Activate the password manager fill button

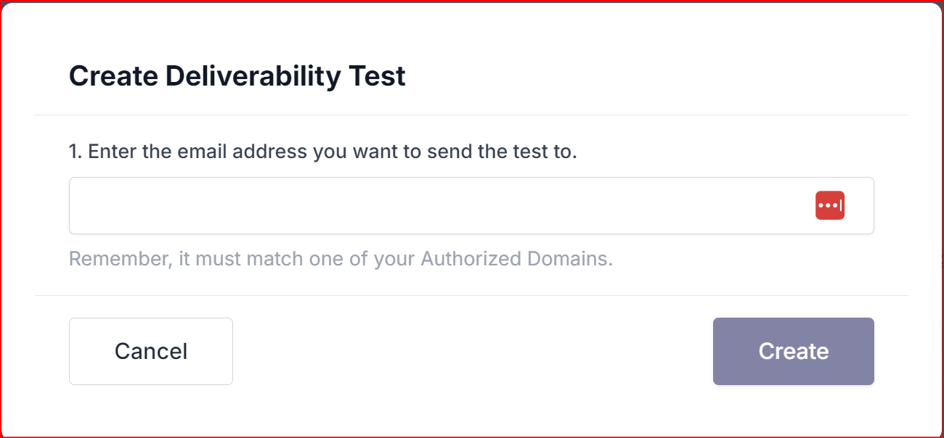830,205
